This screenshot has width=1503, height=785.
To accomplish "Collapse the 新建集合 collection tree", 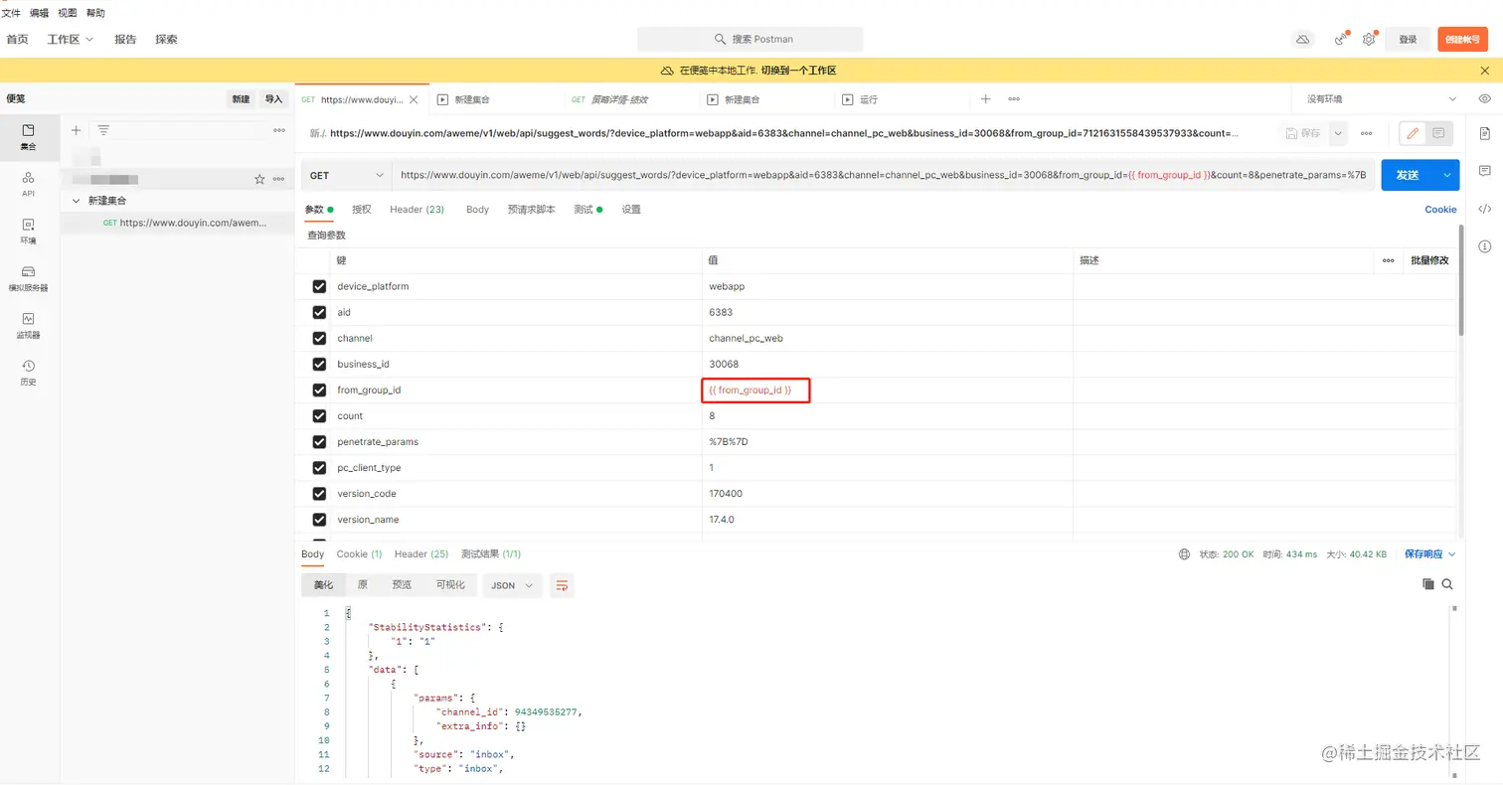I will click(x=77, y=201).
